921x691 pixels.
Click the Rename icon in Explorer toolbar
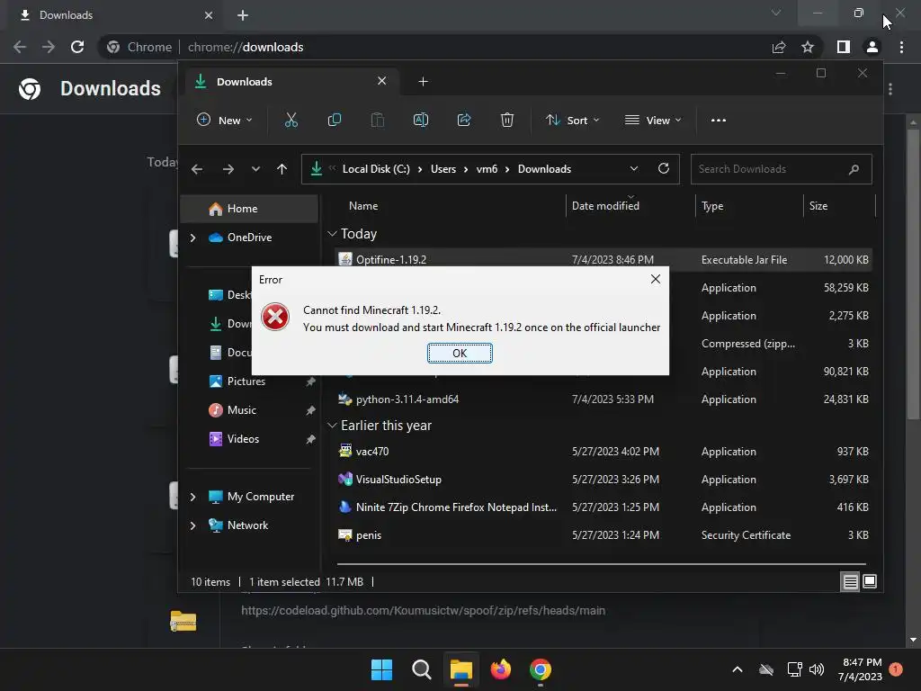[421, 121]
